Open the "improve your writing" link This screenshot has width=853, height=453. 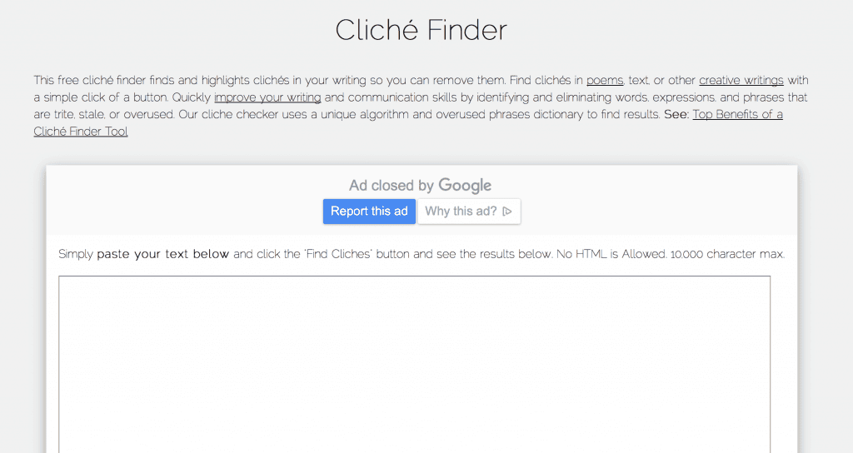(x=267, y=97)
